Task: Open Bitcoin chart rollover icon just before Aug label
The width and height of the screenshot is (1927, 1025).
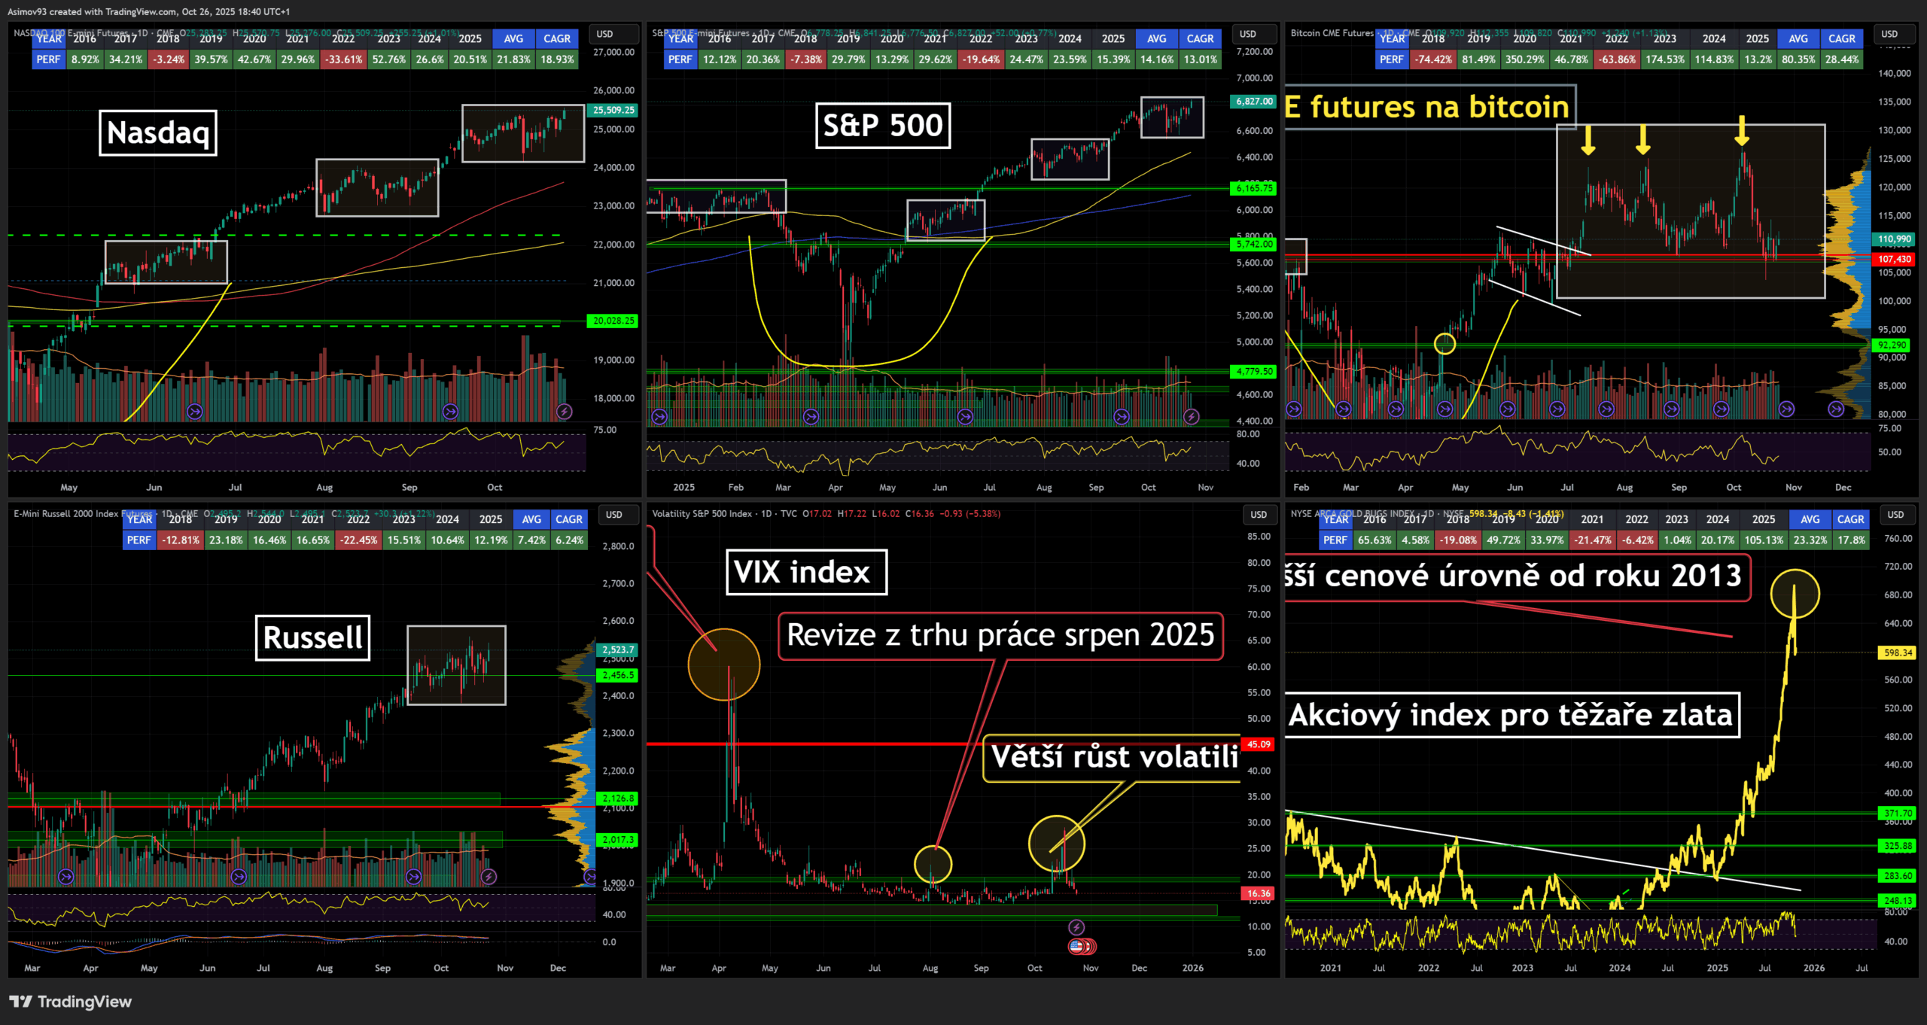Action: tap(1606, 409)
